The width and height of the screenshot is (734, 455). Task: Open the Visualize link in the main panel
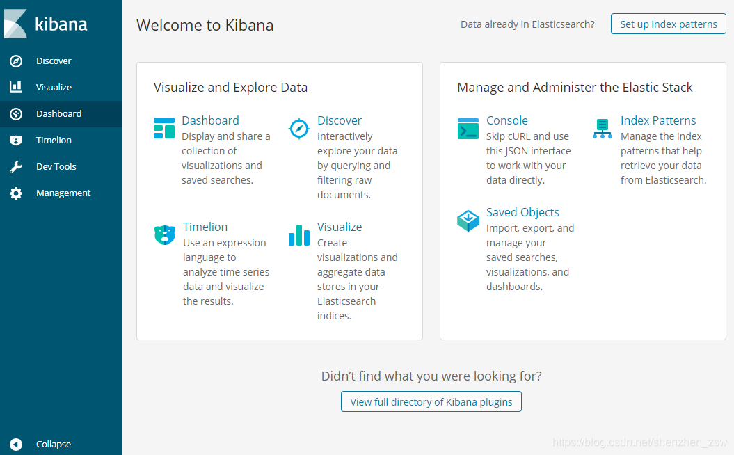pyautogui.click(x=340, y=227)
